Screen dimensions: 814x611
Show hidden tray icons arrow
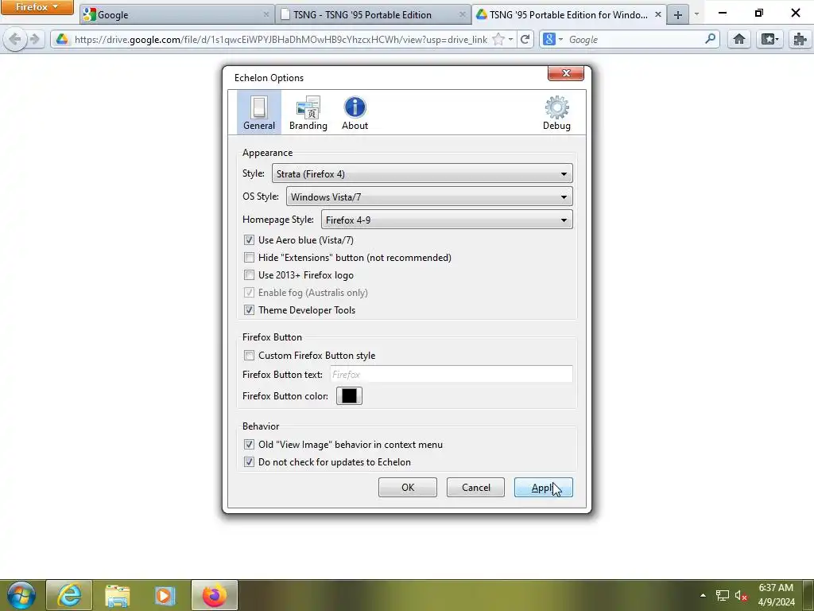pyautogui.click(x=703, y=595)
